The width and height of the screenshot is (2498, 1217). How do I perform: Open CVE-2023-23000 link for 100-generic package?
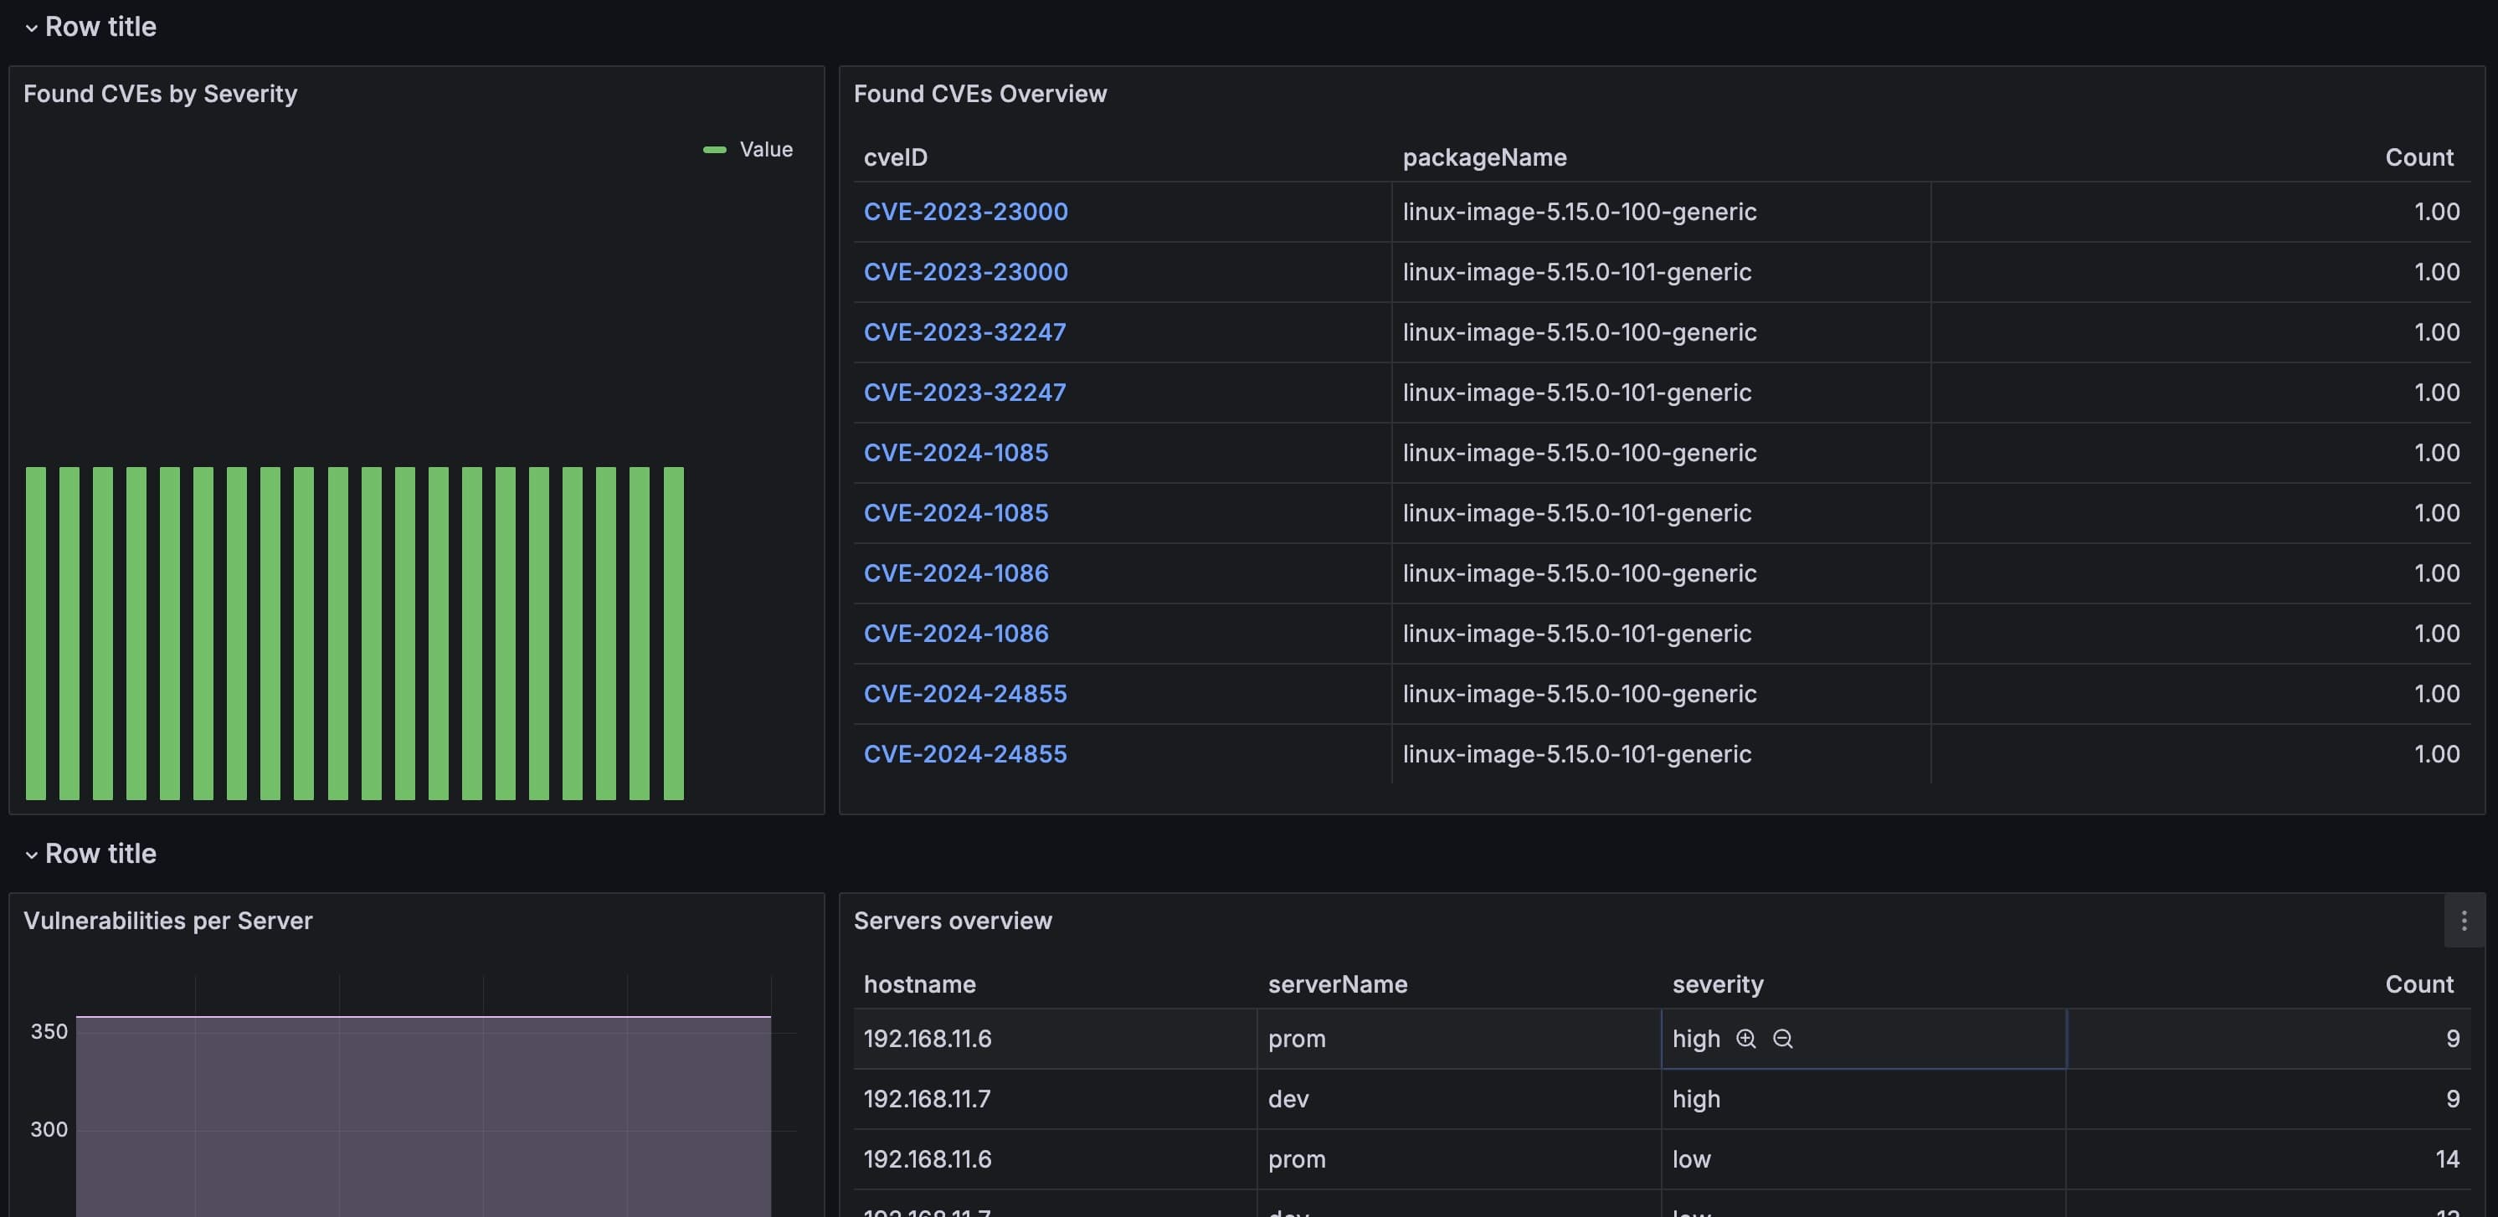coord(966,212)
